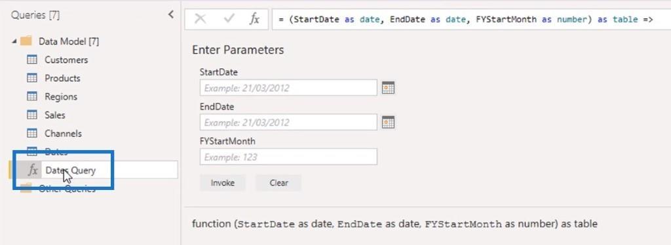
Task: Select the Products table icon
Action: point(32,78)
